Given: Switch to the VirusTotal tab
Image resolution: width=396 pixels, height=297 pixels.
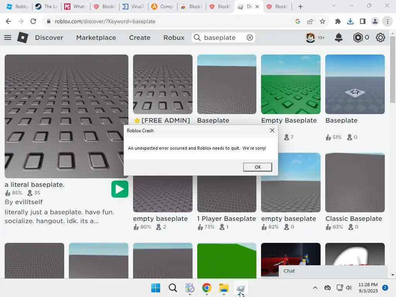Looking at the screenshot, I should [x=133, y=7].
